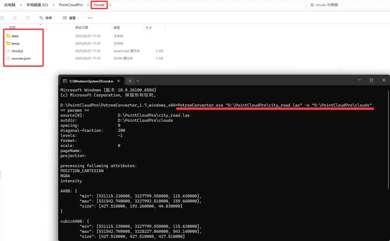This screenshot has height=241, width=390.
Task: Navigate to PointCloudPro via the breadcrumb
Action: (x=71, y=5)
